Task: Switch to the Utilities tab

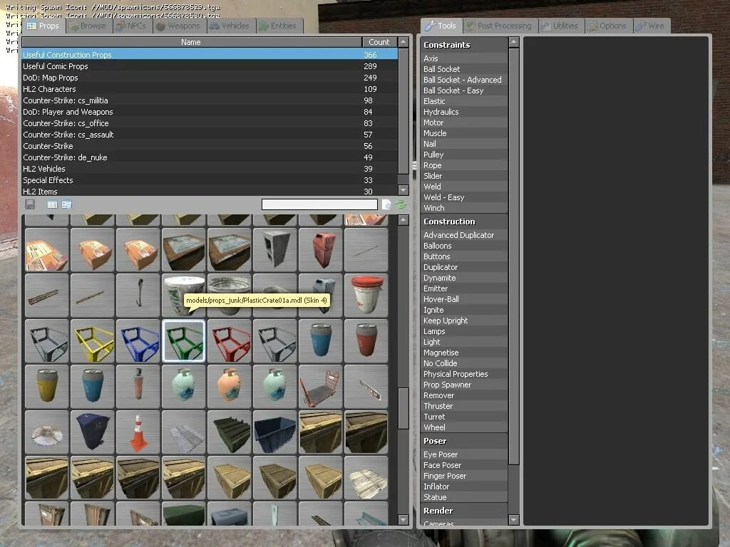Action: [560, 26]
